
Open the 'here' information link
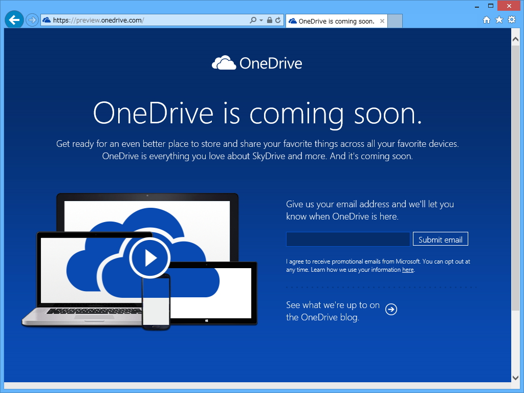[x=407, y=270]
